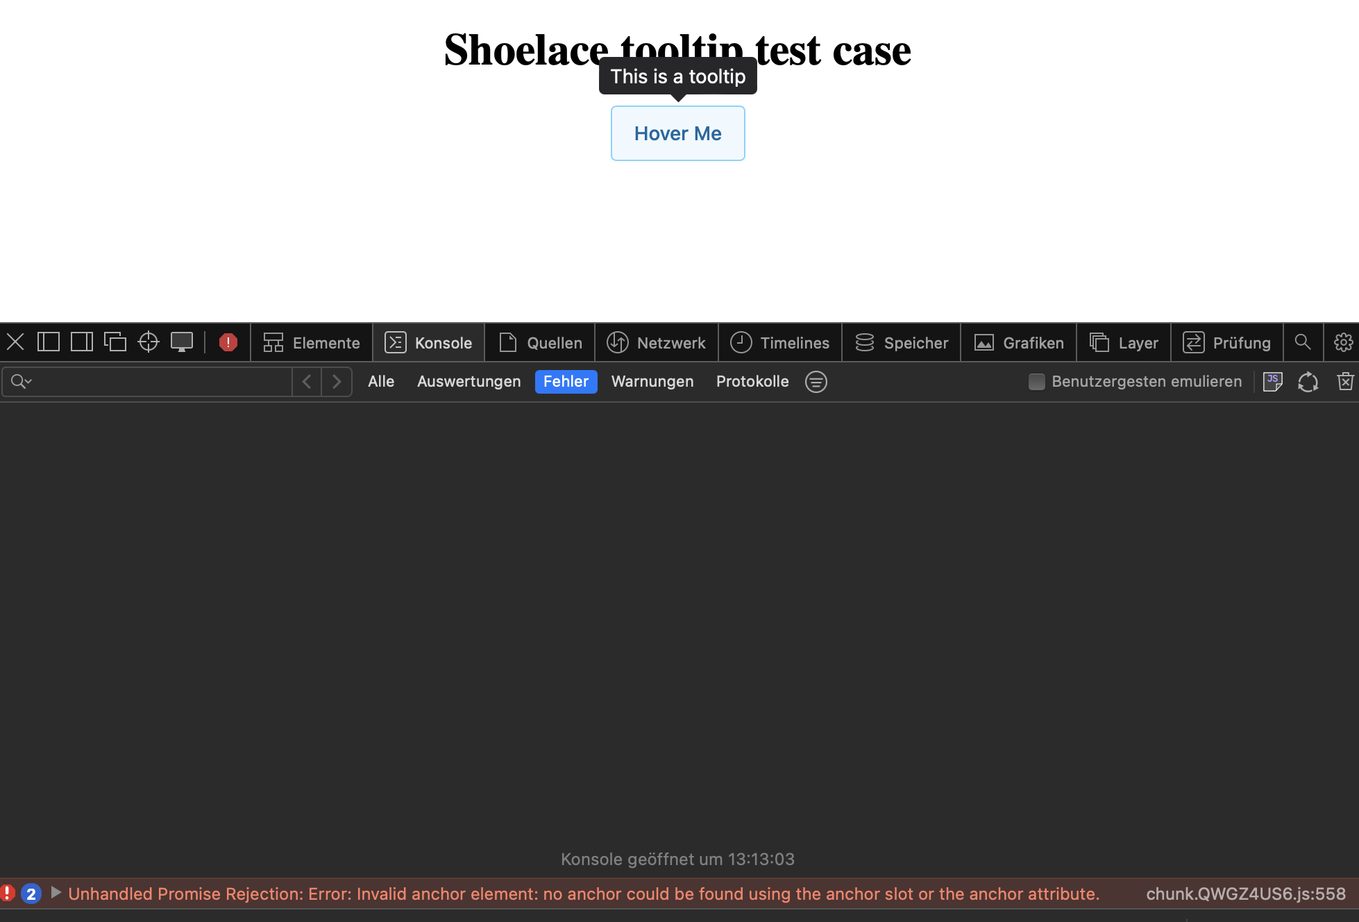The image size is (1359, 922).
Task: Close the Web Inspector with the X icon
Action: click(x=15, y=342)
